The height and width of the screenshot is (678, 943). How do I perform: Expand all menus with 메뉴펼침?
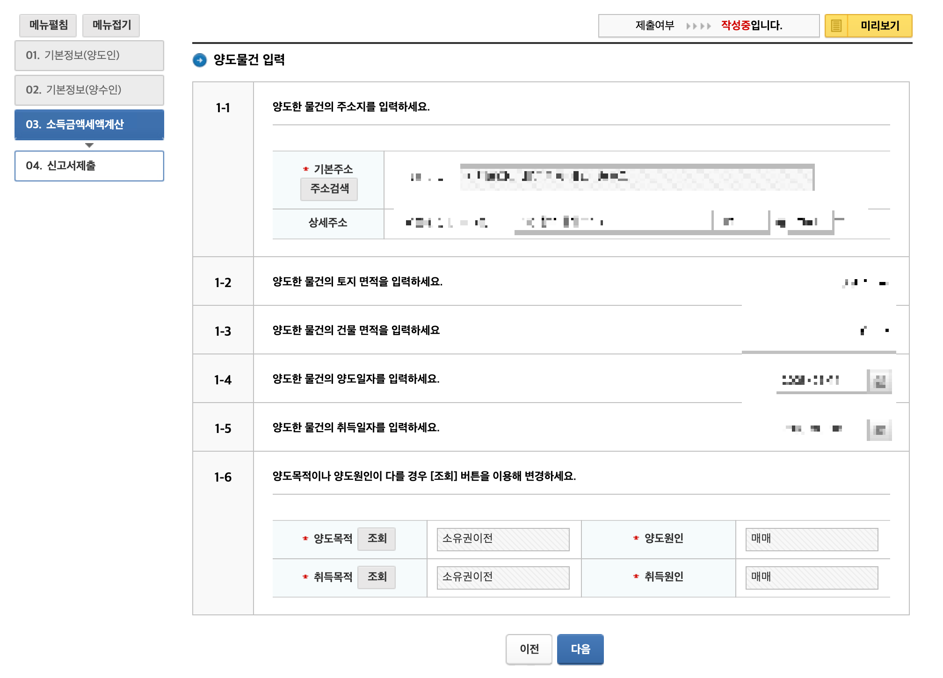click(48, 25)
